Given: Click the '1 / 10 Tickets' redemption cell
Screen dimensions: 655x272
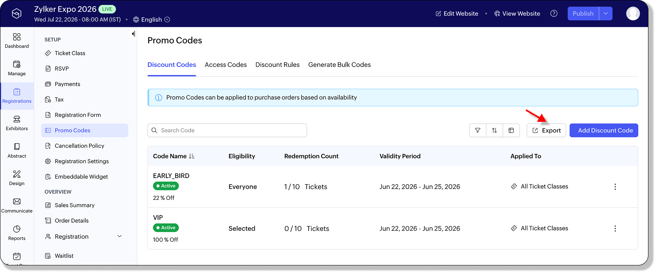Looking at the screenshot, I should coord(306,187).
